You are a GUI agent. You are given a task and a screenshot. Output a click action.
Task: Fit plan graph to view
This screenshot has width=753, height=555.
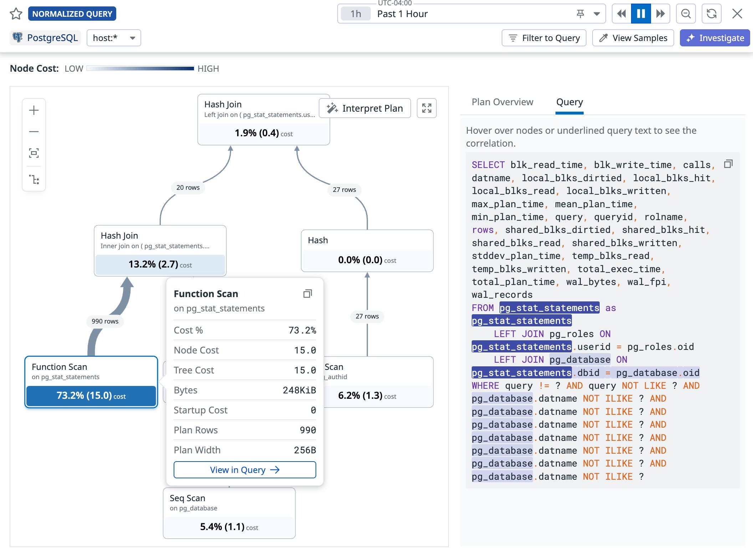34,153
